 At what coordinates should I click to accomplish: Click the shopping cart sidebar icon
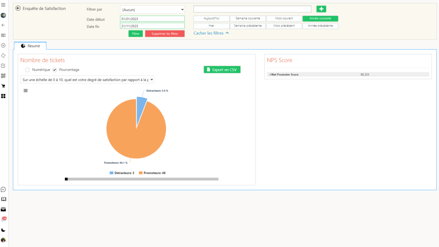(3, 86)
